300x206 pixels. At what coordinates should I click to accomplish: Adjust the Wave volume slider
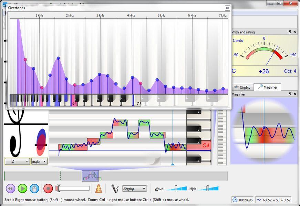pyautogui.click(x=176, y=188)
